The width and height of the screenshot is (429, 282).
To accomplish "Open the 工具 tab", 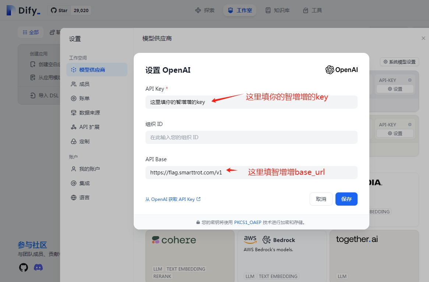I will tap(312, 10).
